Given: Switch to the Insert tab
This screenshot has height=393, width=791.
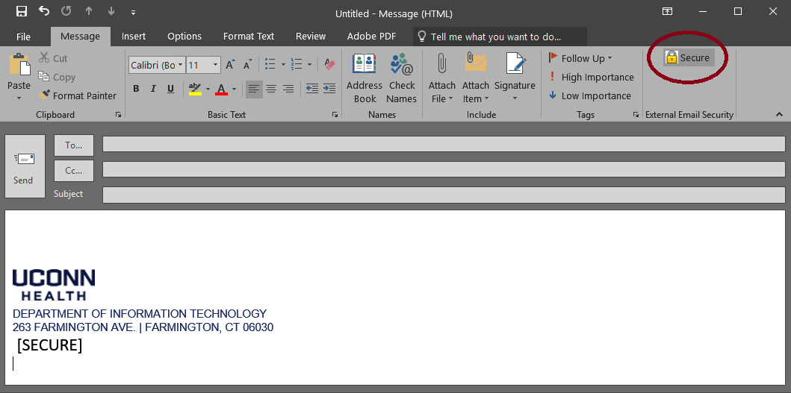Looking at the screenshot, I should [134, 36].
